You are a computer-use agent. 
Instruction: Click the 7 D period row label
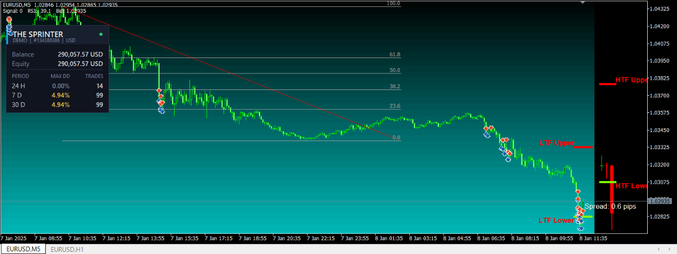16,95
